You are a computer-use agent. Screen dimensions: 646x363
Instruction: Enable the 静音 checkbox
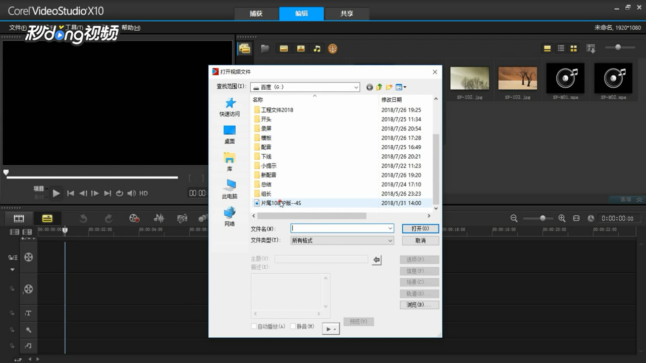pyautogui.click(x=293, y=326)
